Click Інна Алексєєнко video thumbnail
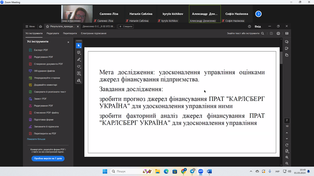This screenshot has width=314, height=176. (x=77, y=14)
